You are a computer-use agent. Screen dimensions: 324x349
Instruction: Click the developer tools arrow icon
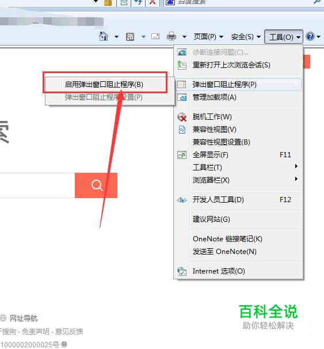pyautogui.click(x=182, y=200)
